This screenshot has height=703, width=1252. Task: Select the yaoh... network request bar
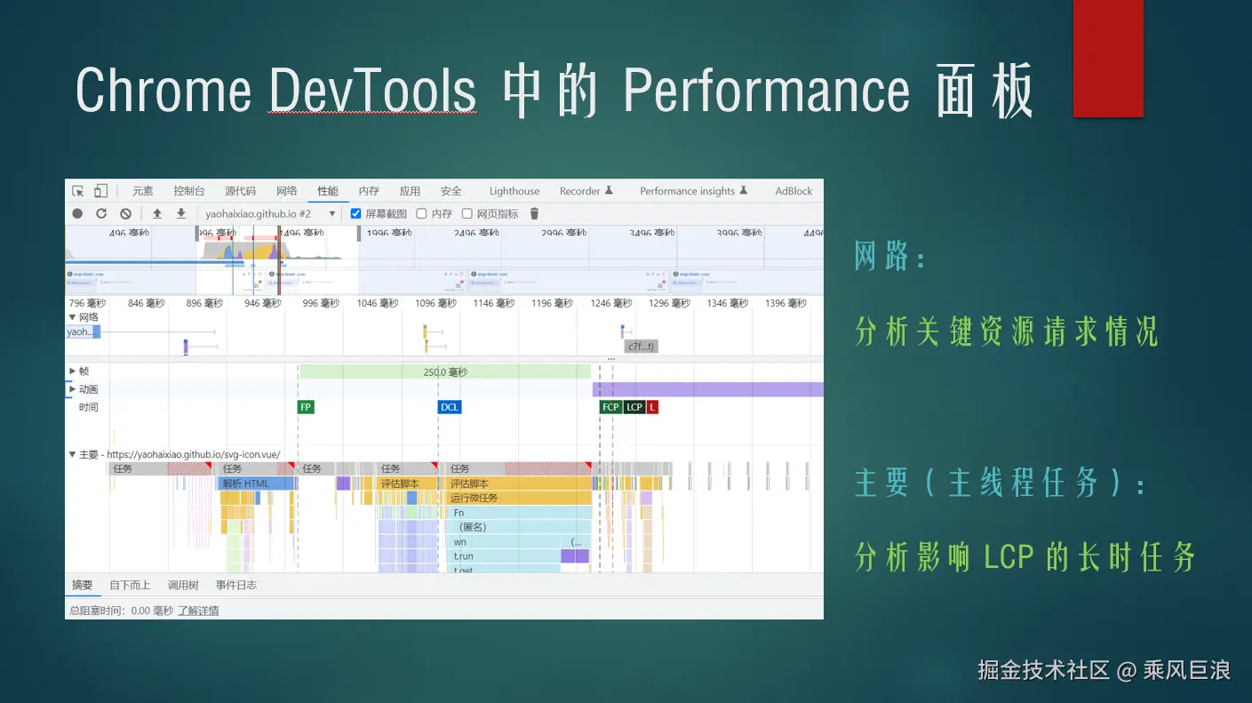pos(83,332)
